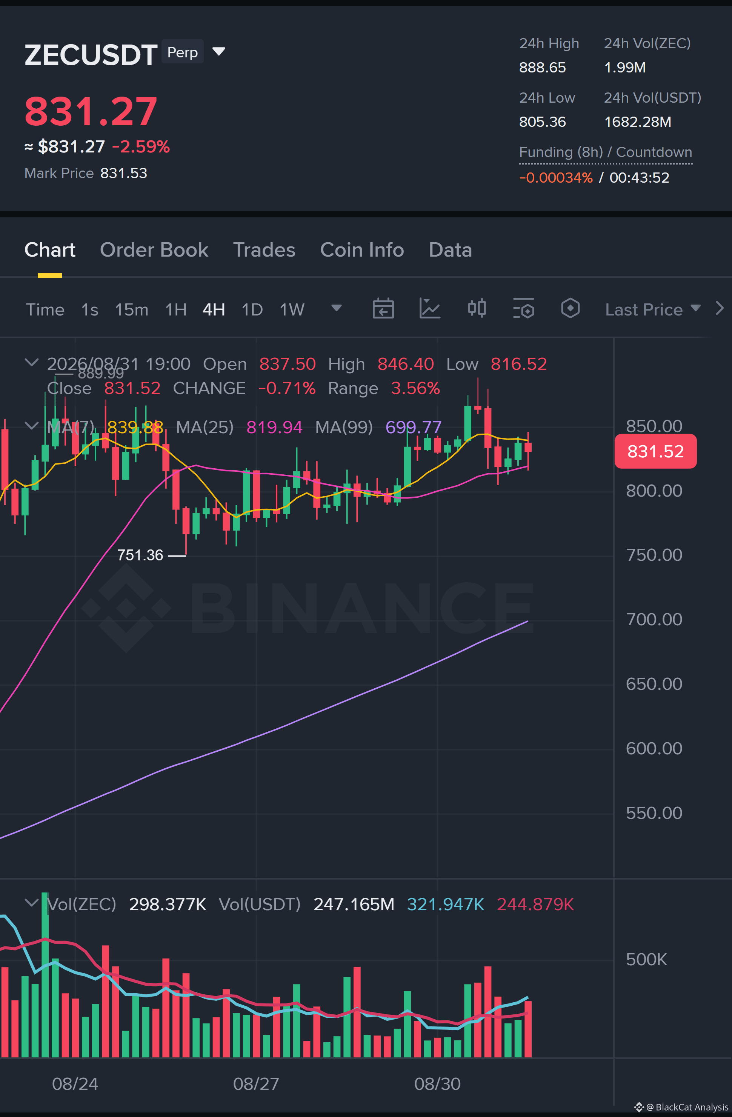Select the 1W interval
Image resolution: width=732 pixels, height=1117 pixels.
tap(292, 310)
